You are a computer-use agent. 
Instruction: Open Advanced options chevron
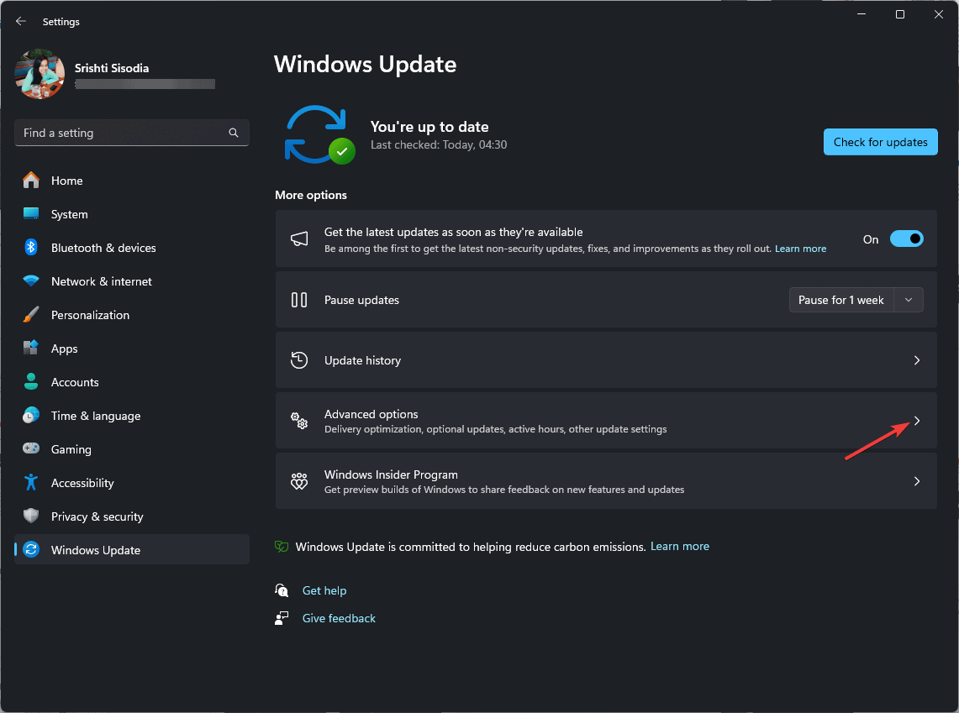tap(917, 421)
